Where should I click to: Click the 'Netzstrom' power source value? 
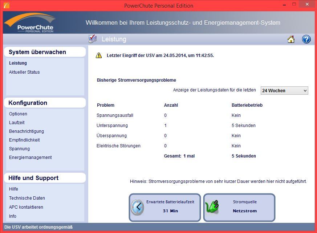click(245, 211)
